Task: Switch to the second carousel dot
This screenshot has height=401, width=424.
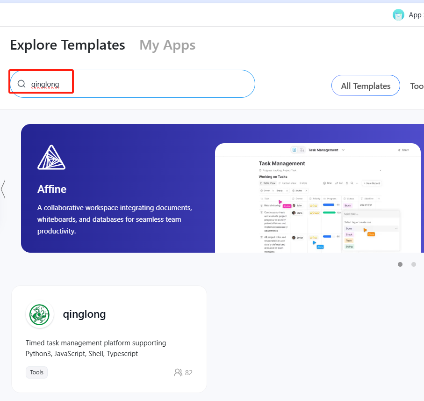Action: click(x=414, y=264)
